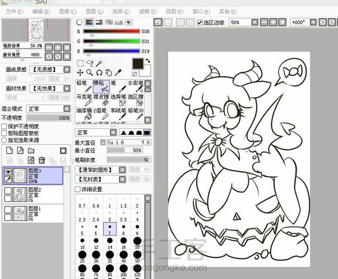Select brush size 10 preset

82,243
